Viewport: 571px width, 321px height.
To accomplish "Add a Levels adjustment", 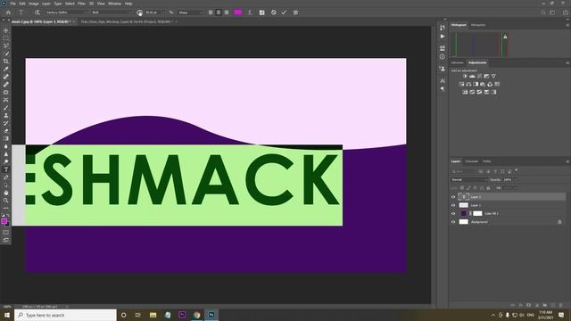I will pos(472,76).
